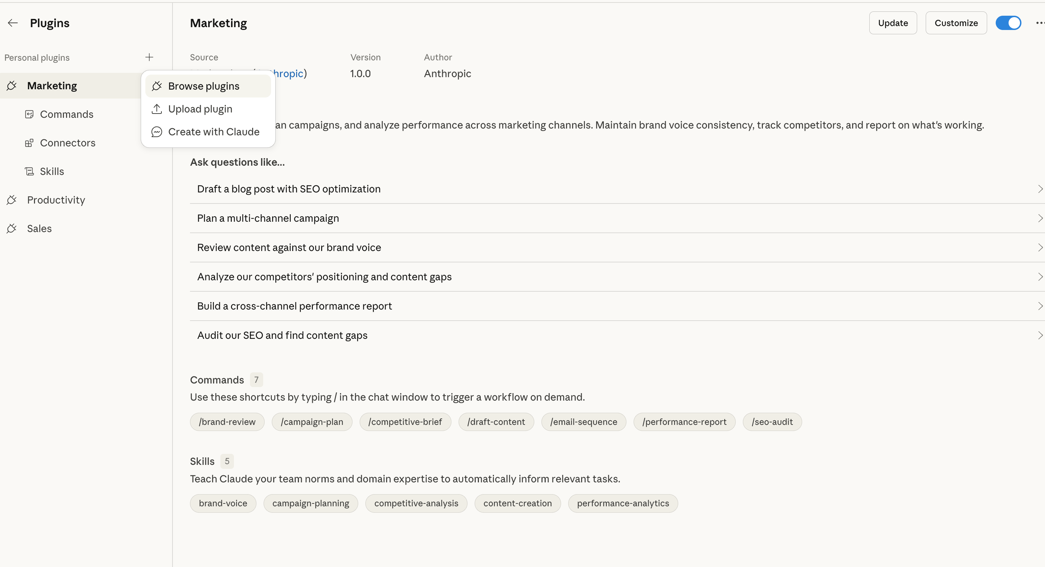
Task: Click the back arrow beside Plugins
Action: pos(13,23)
